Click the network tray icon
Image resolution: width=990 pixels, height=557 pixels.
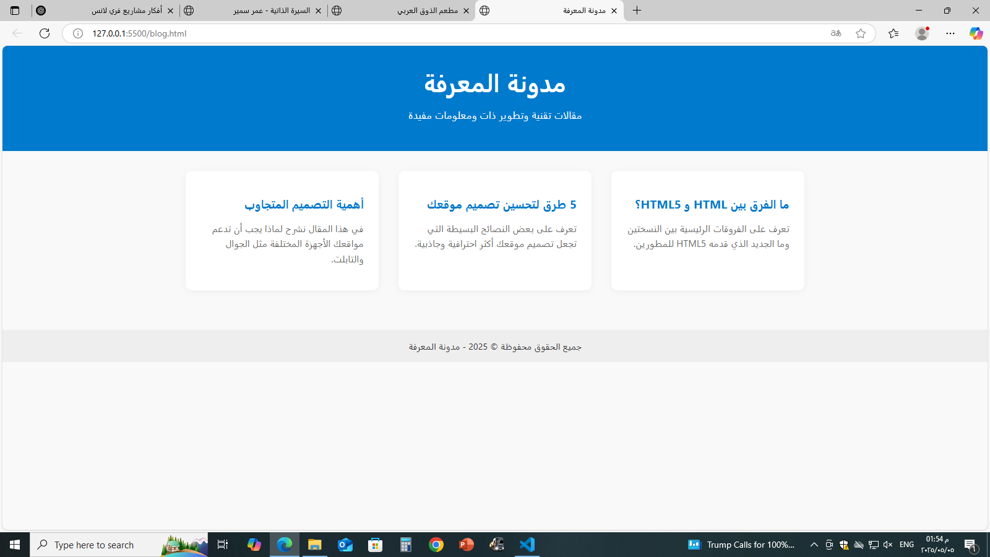click(x=874, y=545)
